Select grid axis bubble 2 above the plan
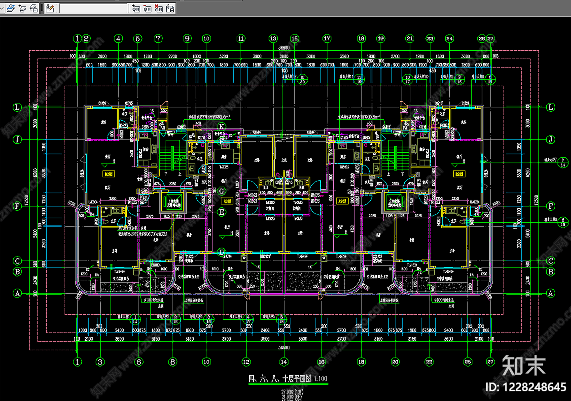This screenshot has width=571, height=401. click(86, 39)
